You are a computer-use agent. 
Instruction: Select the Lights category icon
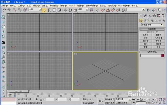[x=149, y=21]
